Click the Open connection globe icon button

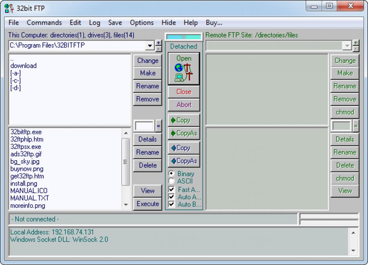coord(184,68)
